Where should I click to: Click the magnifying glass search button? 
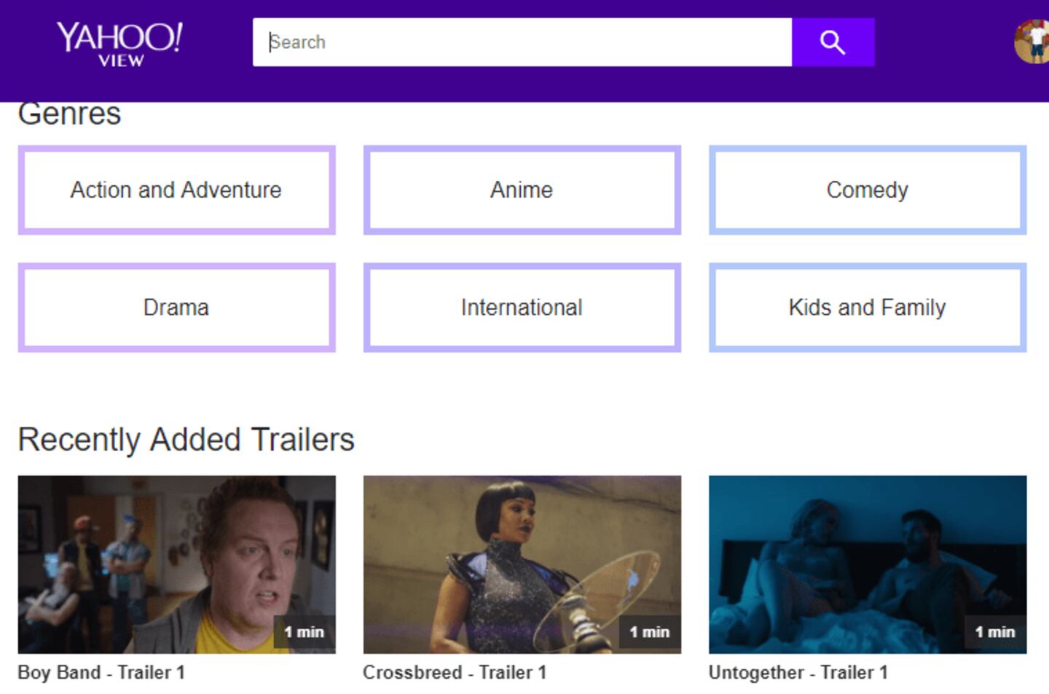pyautogui.click(x=833, y=42)
